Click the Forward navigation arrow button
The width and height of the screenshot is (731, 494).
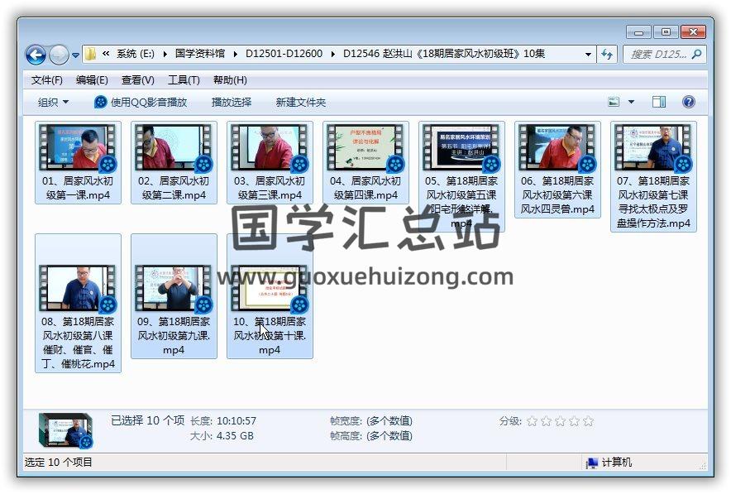(59, 55)
